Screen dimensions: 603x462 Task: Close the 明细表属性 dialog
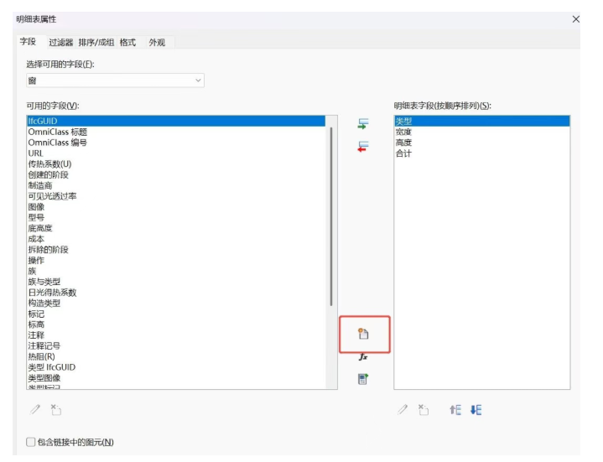pos(575,19)
